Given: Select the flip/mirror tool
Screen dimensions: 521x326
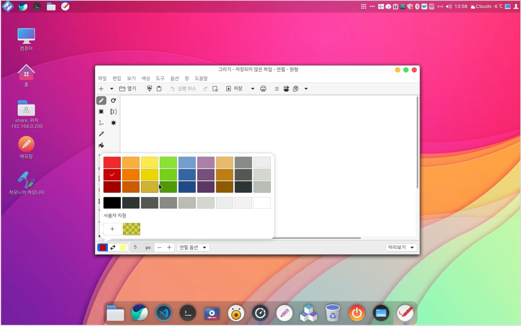Looking at the screenshot, I should [x=113, y=112].
